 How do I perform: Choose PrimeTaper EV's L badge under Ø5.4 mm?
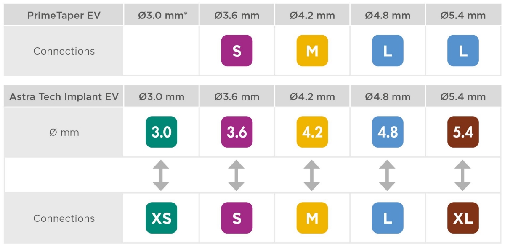coord(463,51)
